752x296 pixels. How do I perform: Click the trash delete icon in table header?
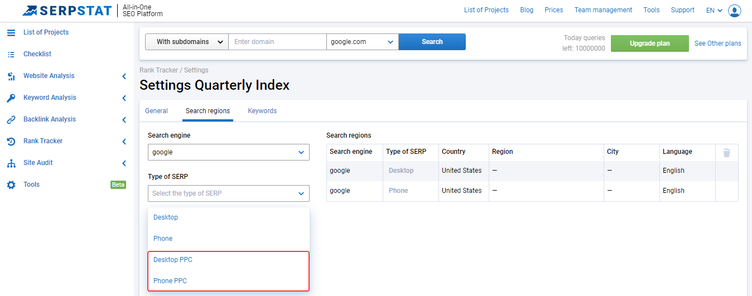(x=726, y=152)
